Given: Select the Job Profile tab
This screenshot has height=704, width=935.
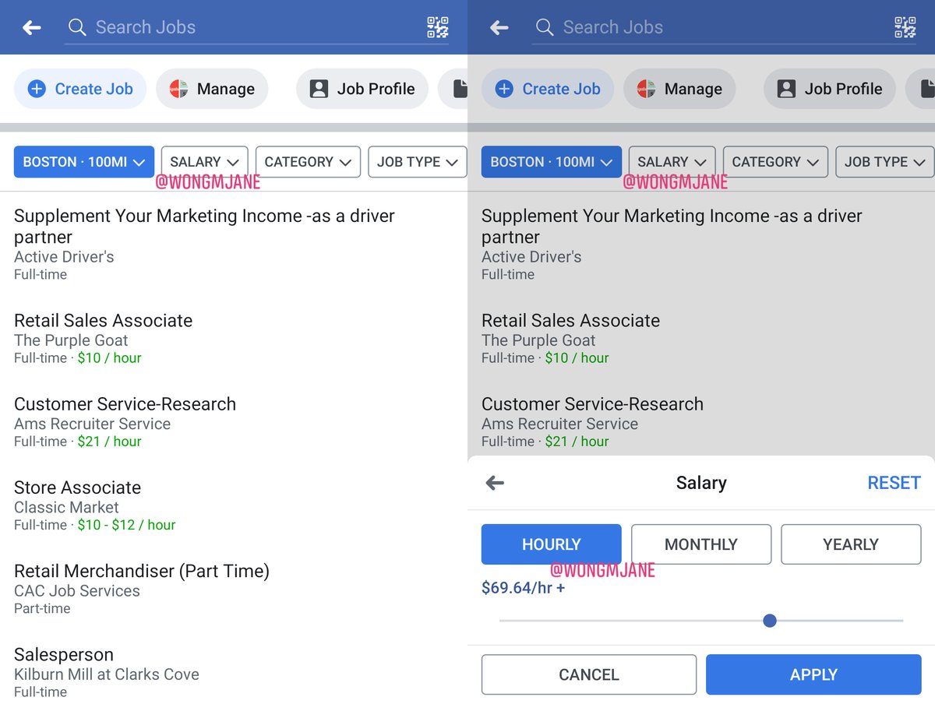Looking at the screenshot, I should click(x=362, y=89).
